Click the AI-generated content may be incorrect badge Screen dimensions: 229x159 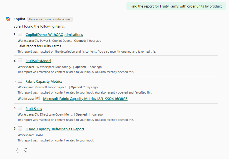pyautogui.click(x=50, y=19)
